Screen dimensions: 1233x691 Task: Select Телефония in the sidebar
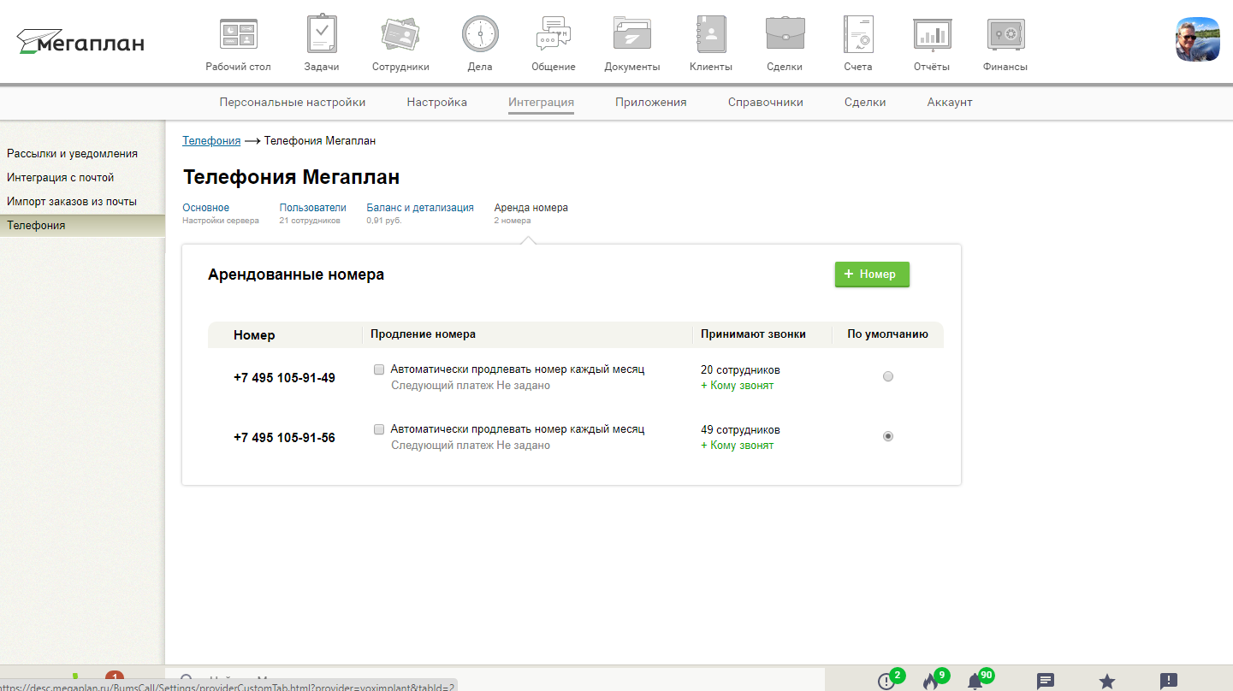(82, 226)
